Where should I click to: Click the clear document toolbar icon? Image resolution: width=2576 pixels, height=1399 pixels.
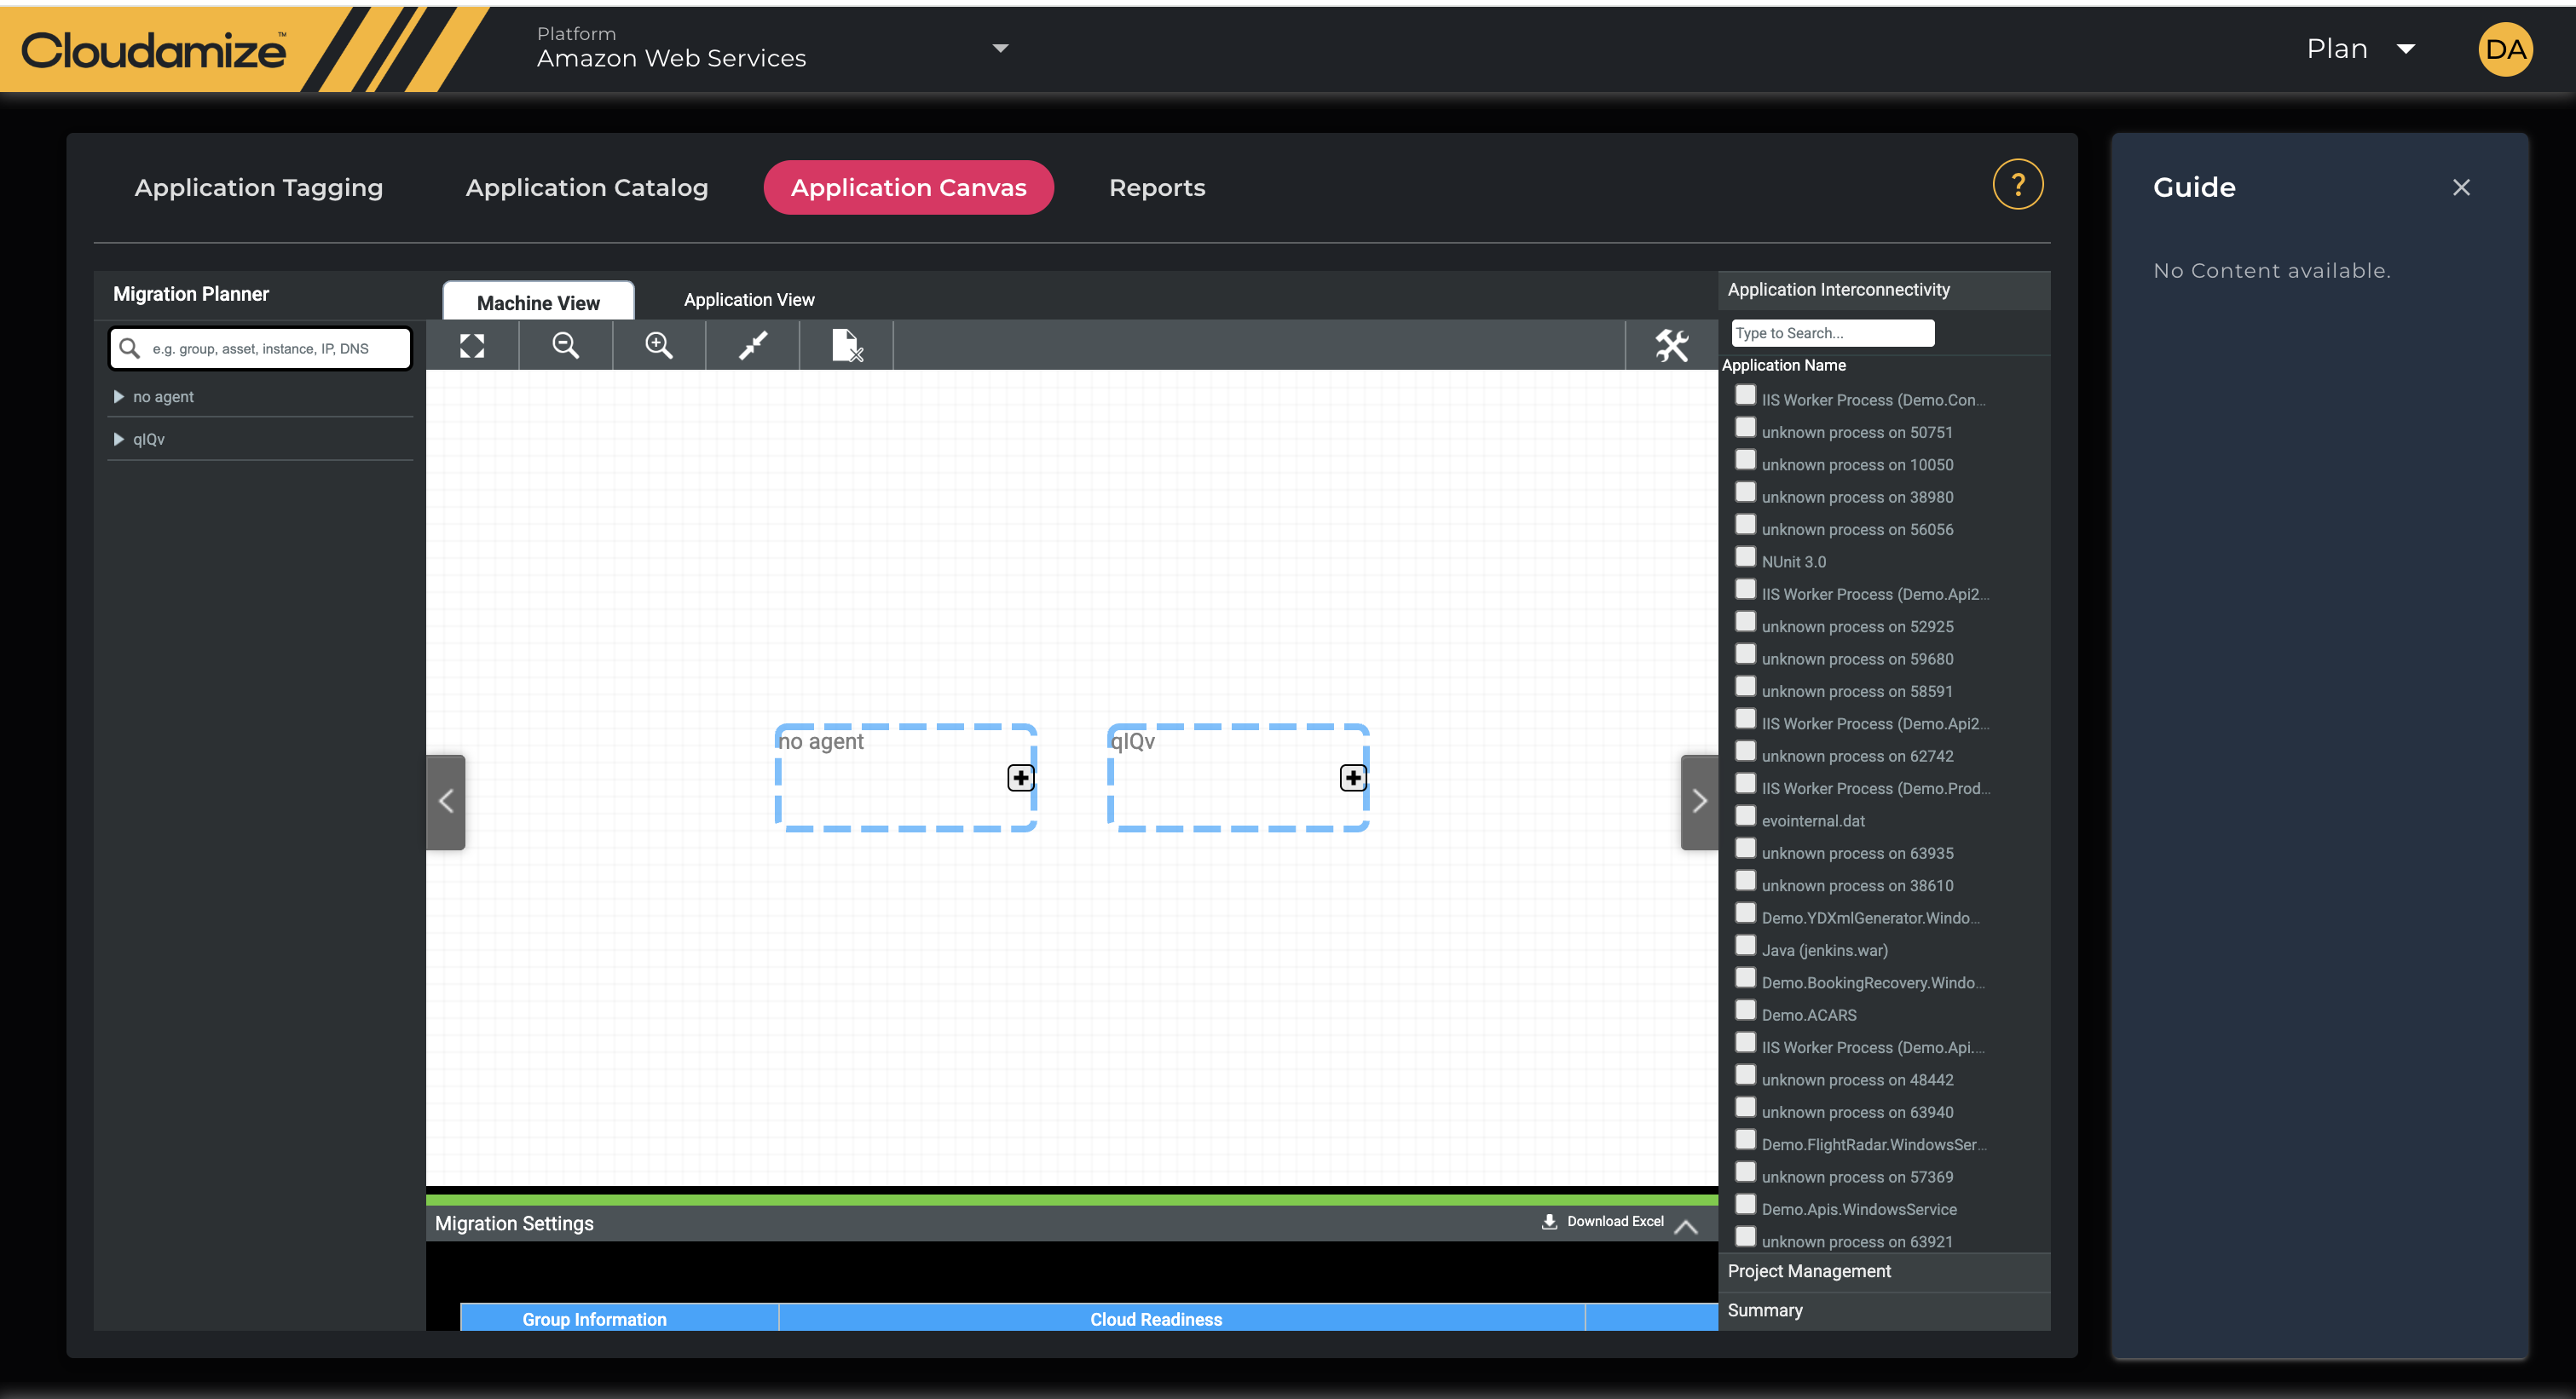846,346
